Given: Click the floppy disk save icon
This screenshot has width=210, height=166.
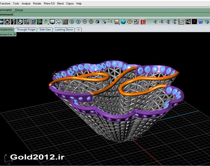Looking at the screenshot, I should tap(117, 22).
